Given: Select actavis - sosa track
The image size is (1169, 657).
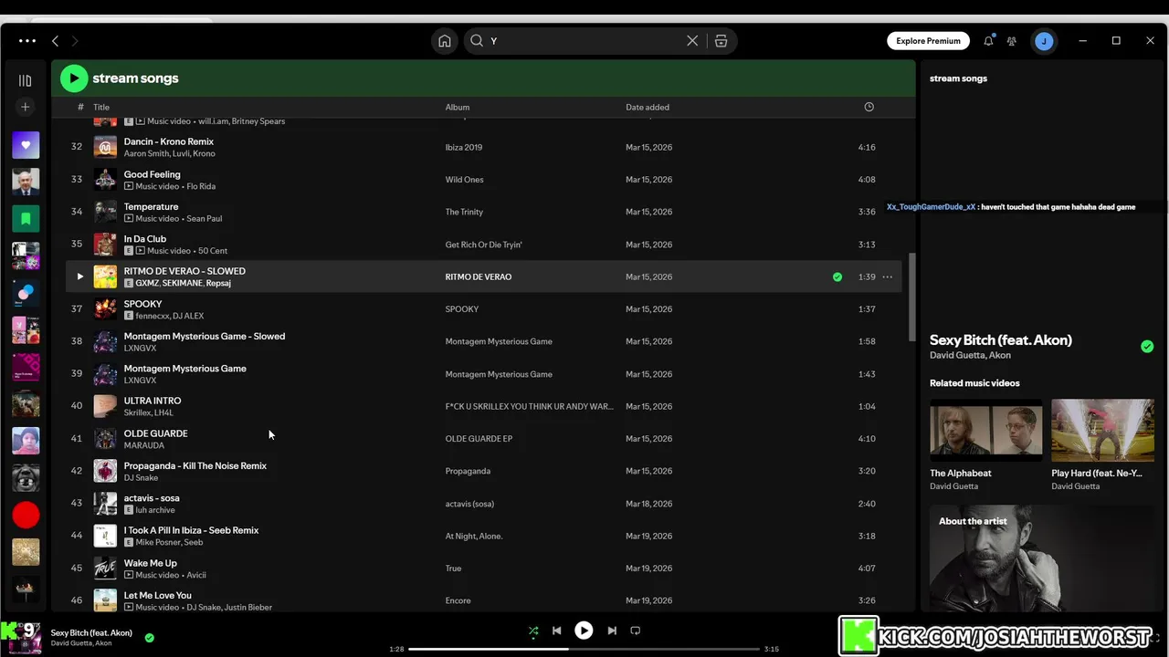Looking at the screenshot, I should (x=483, y=504).
